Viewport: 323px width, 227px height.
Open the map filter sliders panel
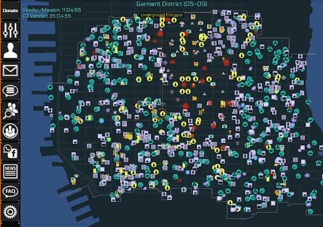click(10, 30)
